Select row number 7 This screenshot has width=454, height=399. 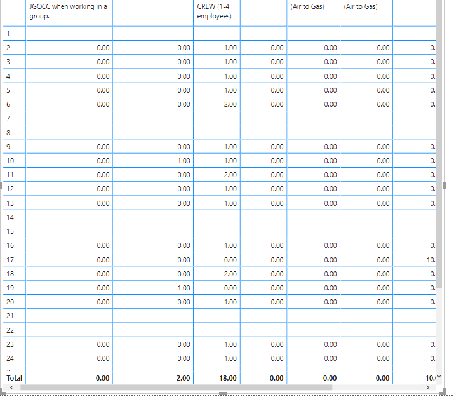pyautogui.click(x=8, y=118)
